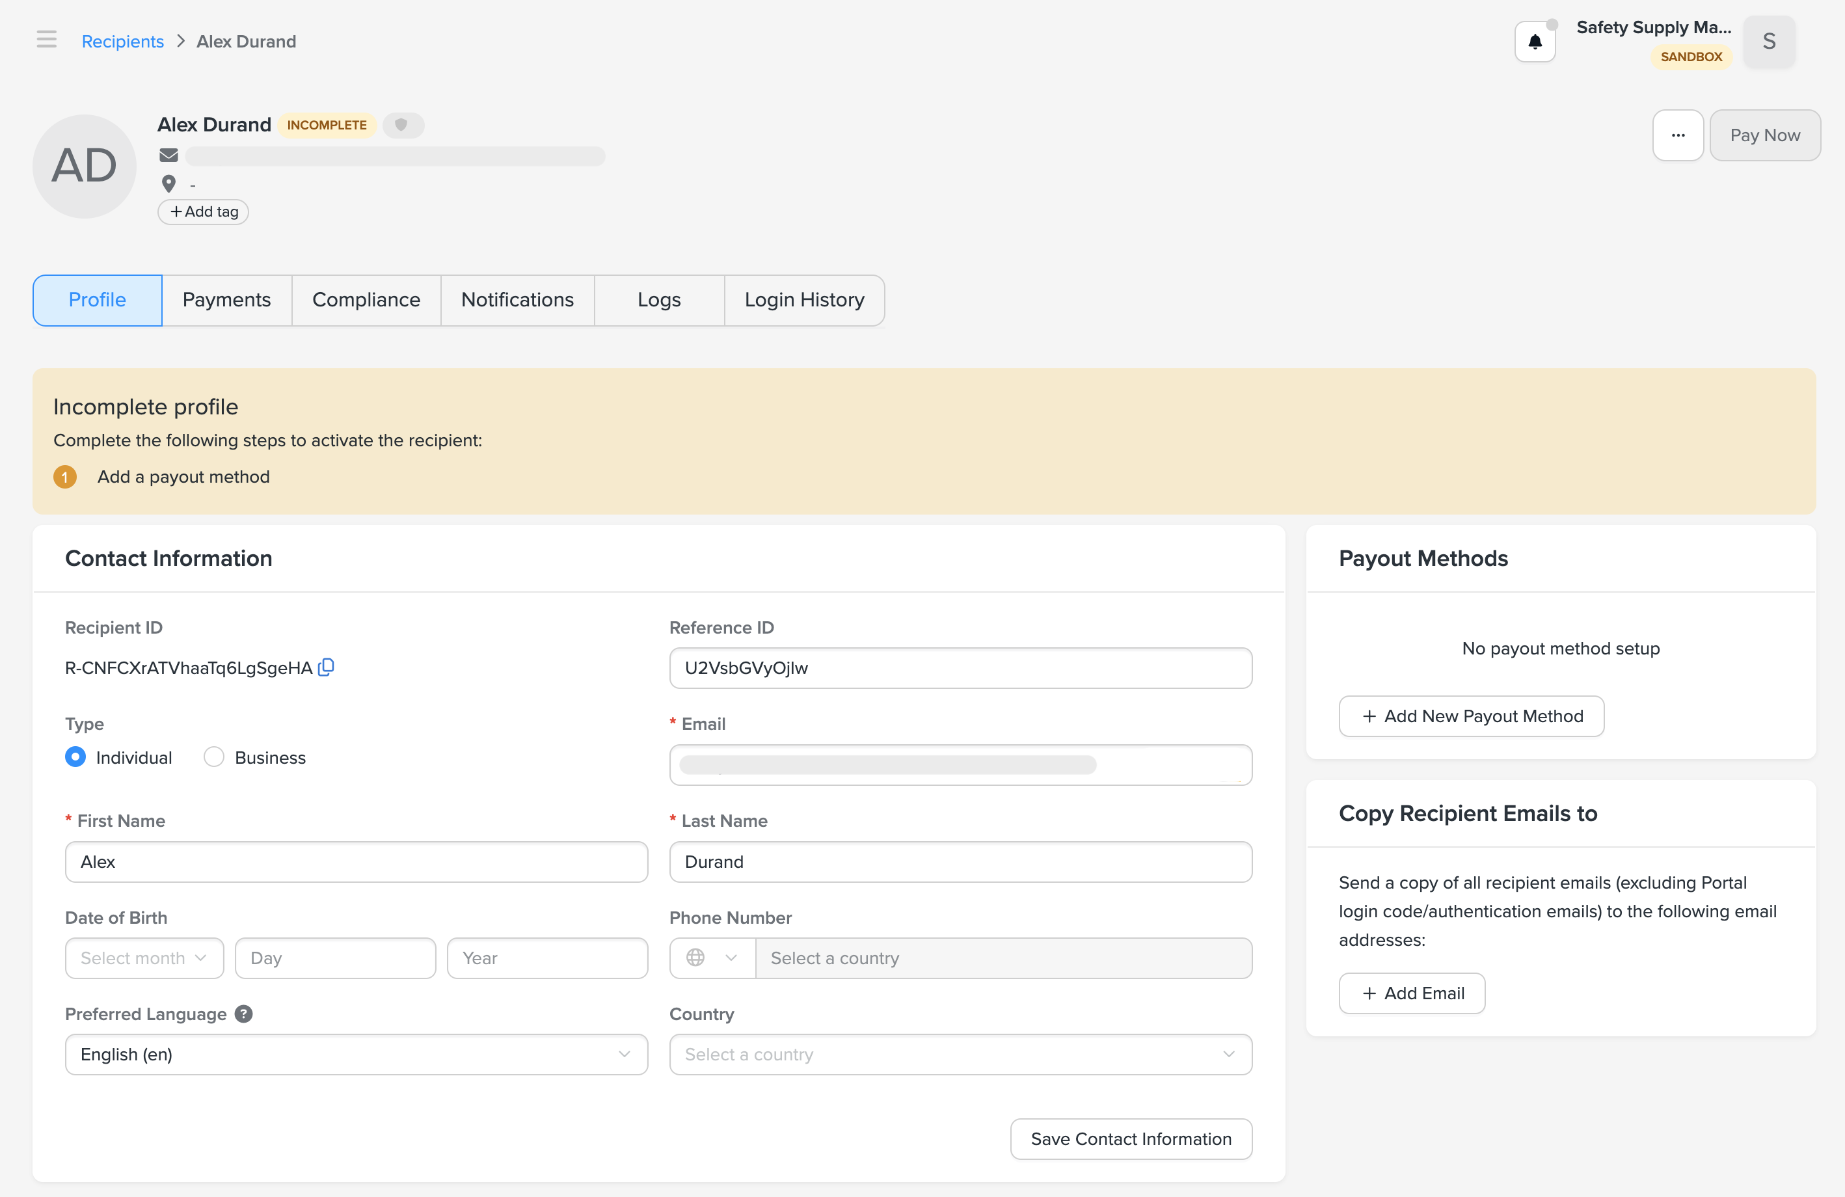The height and width of the screenshot is (1197, 1845).
Task: Click the shield badge next to INCOMPLETE
Action: (401, 125)
